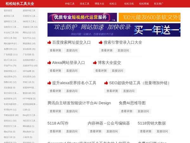
Task: Open the 短视频代运营服务 banner ad
Action: pyautogui.click(x=82, y=17)
